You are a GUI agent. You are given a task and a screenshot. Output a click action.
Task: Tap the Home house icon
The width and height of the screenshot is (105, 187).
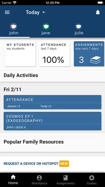coord(13,177)
